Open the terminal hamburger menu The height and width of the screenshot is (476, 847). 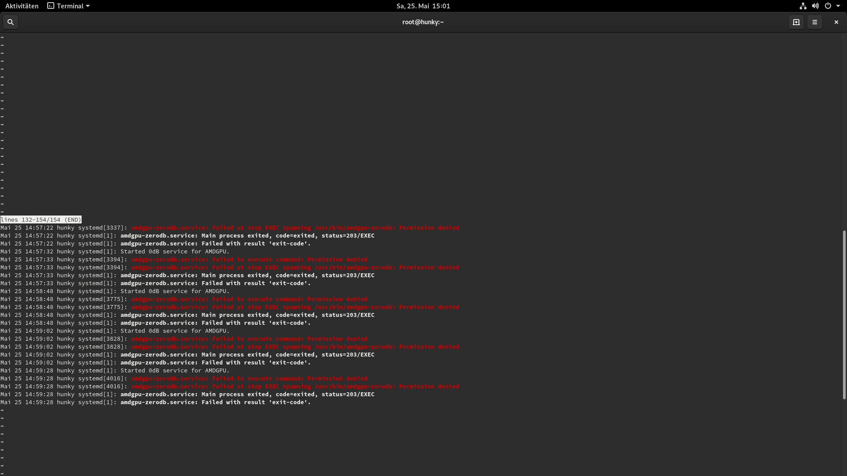[x=815, y=22]
